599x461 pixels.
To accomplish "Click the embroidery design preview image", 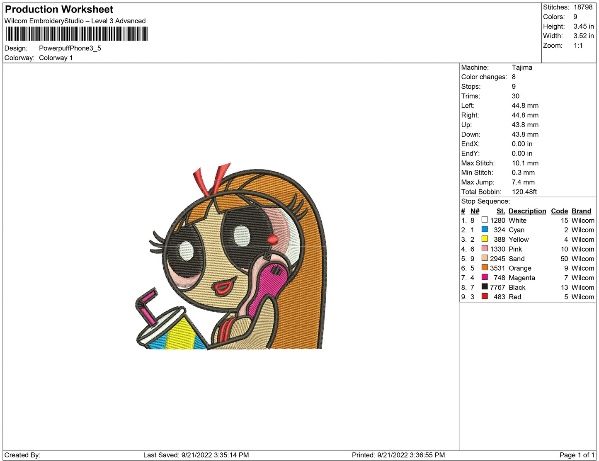I will coord(231,256).
